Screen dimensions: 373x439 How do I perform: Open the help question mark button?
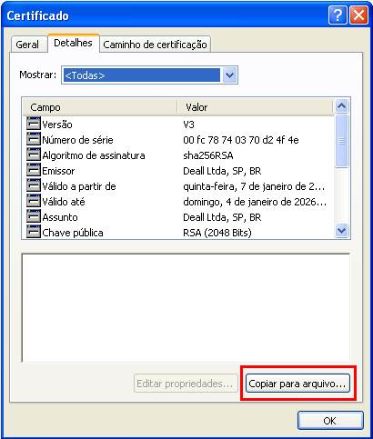click(x=338, y=15)
